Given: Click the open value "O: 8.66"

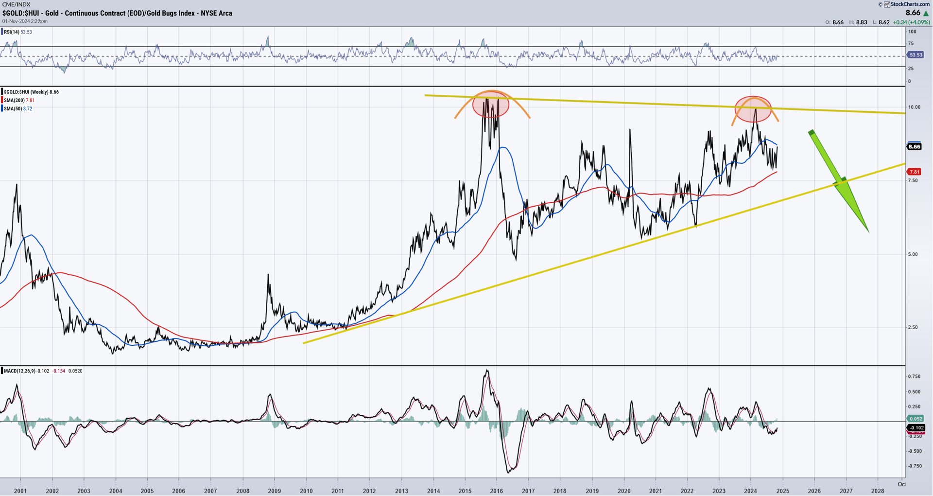Looking at the screenshot, I should pyautogui.click(x=834, y=22).
